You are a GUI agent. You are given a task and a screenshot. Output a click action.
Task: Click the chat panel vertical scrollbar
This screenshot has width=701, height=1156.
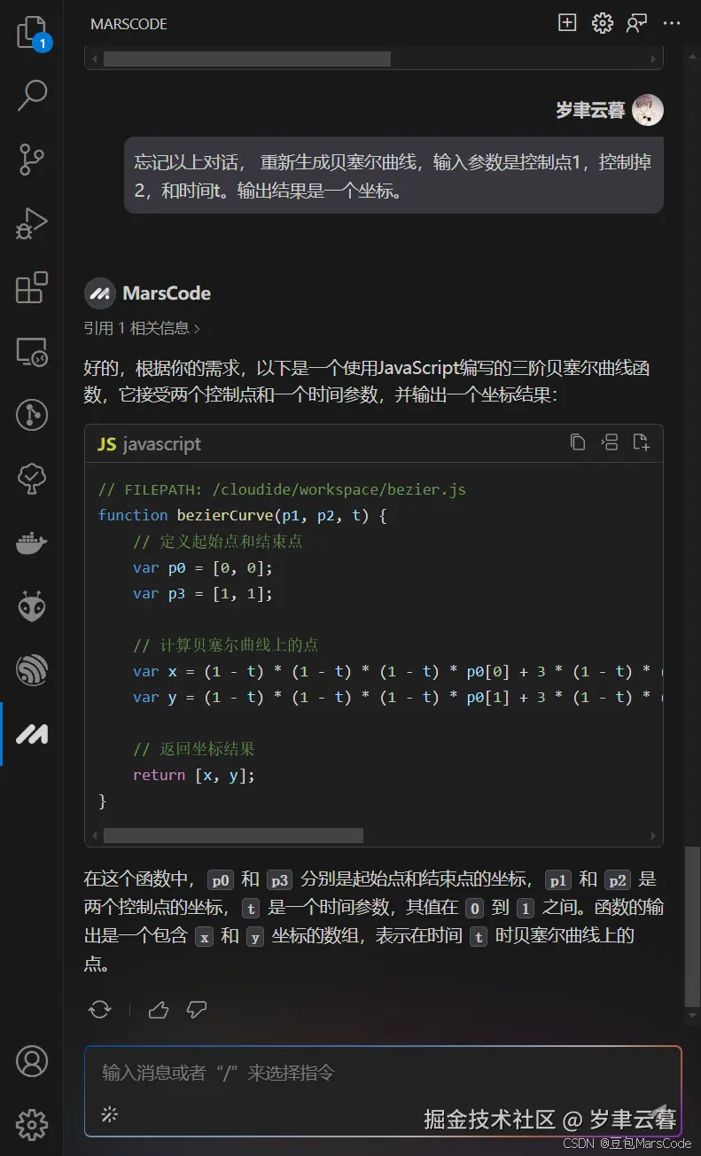tap(693, 926)
